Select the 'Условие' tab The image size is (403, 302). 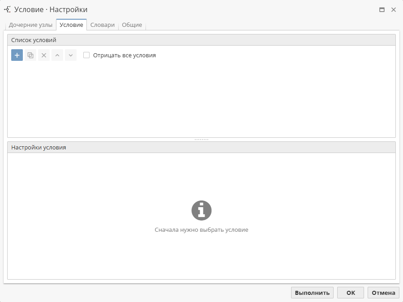point(71,25)
